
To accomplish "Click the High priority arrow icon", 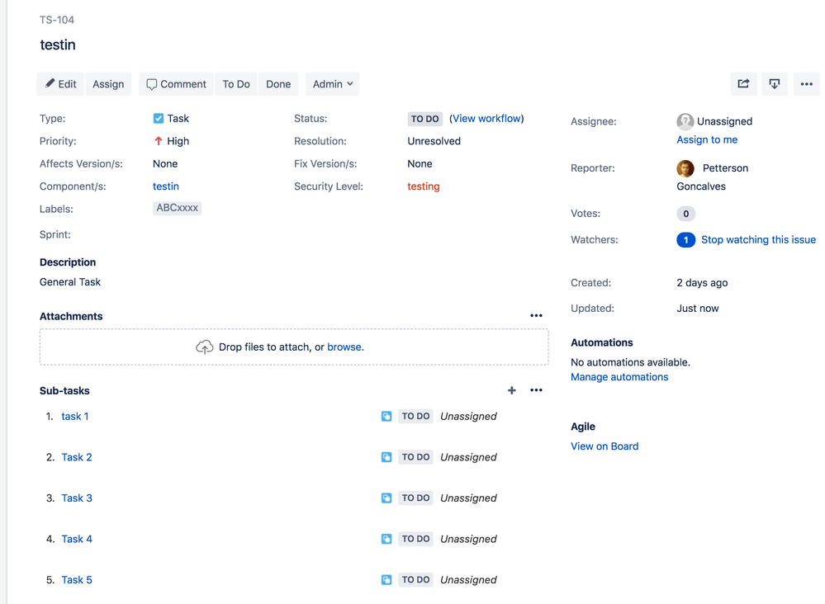I will point(159,140).
